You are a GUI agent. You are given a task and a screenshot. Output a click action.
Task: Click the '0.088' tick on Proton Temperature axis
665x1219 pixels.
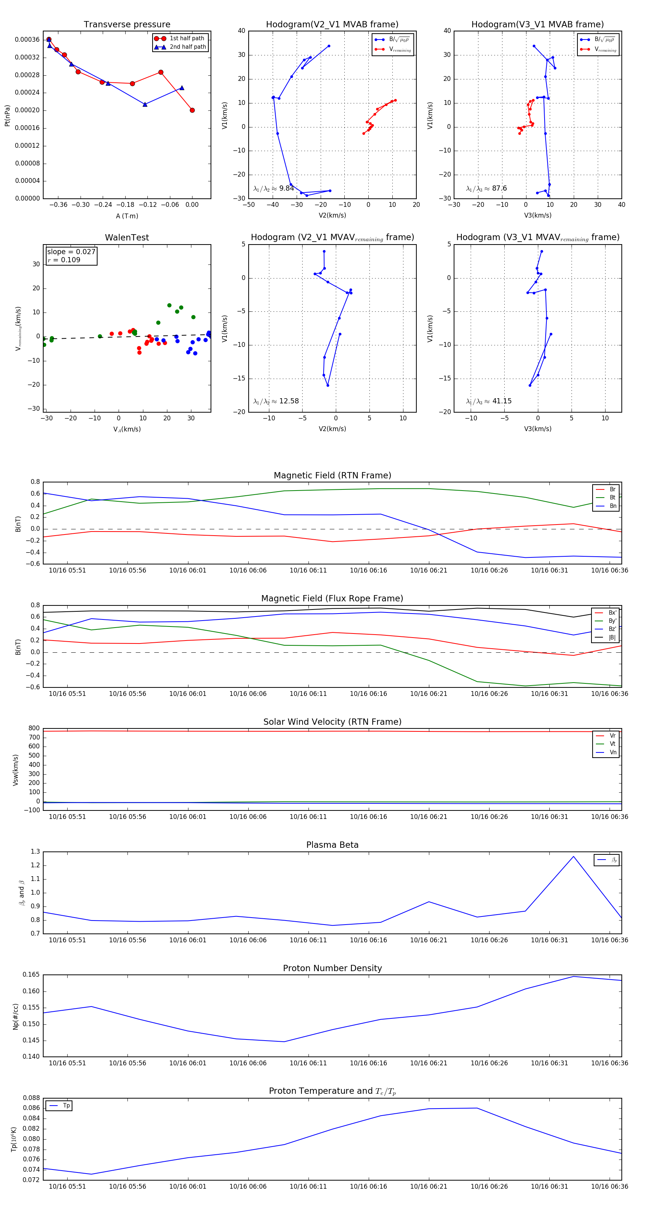pos(31,1098)
